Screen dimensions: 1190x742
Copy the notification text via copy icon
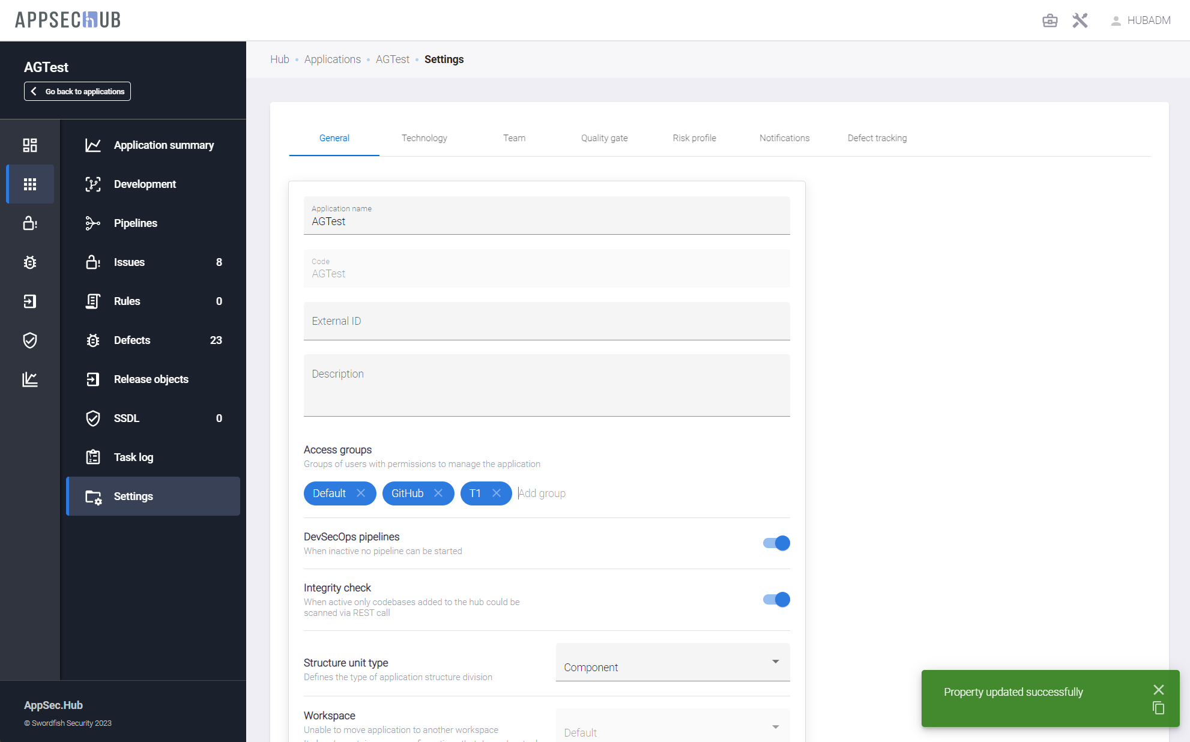pyautogui.click(x=1158, y=708)
